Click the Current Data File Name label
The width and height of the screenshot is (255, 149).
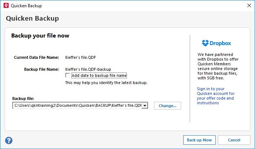(x=36, y=57)
